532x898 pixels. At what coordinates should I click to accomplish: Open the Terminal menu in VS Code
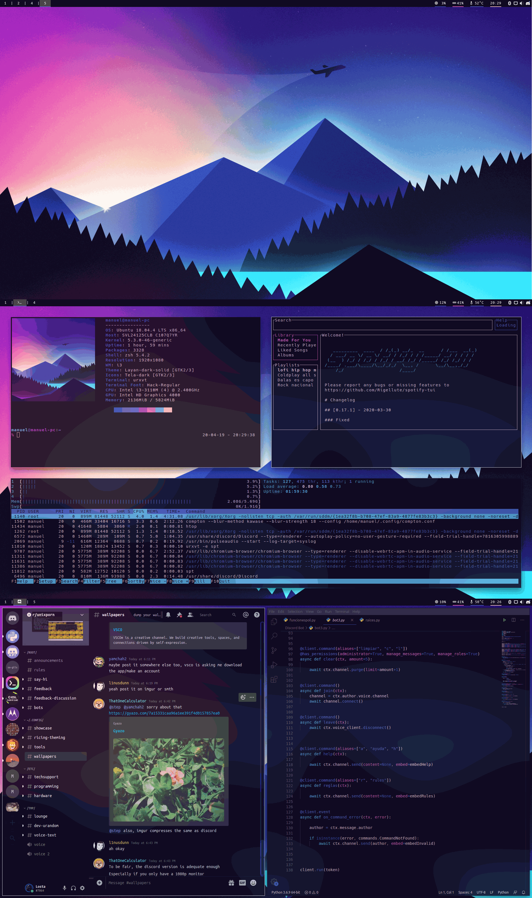point(342,612)
